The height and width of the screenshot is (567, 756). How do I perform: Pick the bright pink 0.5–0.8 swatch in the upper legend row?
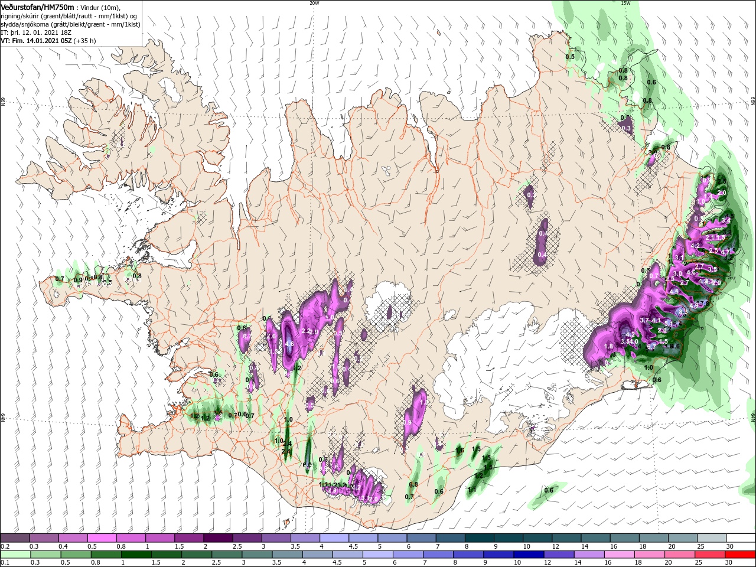point(102,538)
